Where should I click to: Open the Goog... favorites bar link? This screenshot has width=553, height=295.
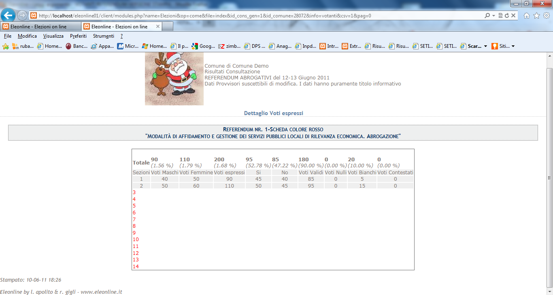point(204,46)
